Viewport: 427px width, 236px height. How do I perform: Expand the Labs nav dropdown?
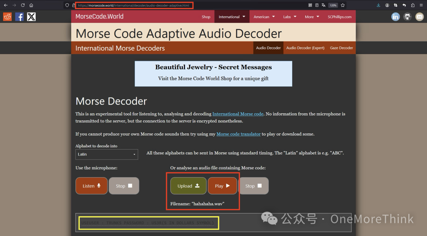(290, 17)
